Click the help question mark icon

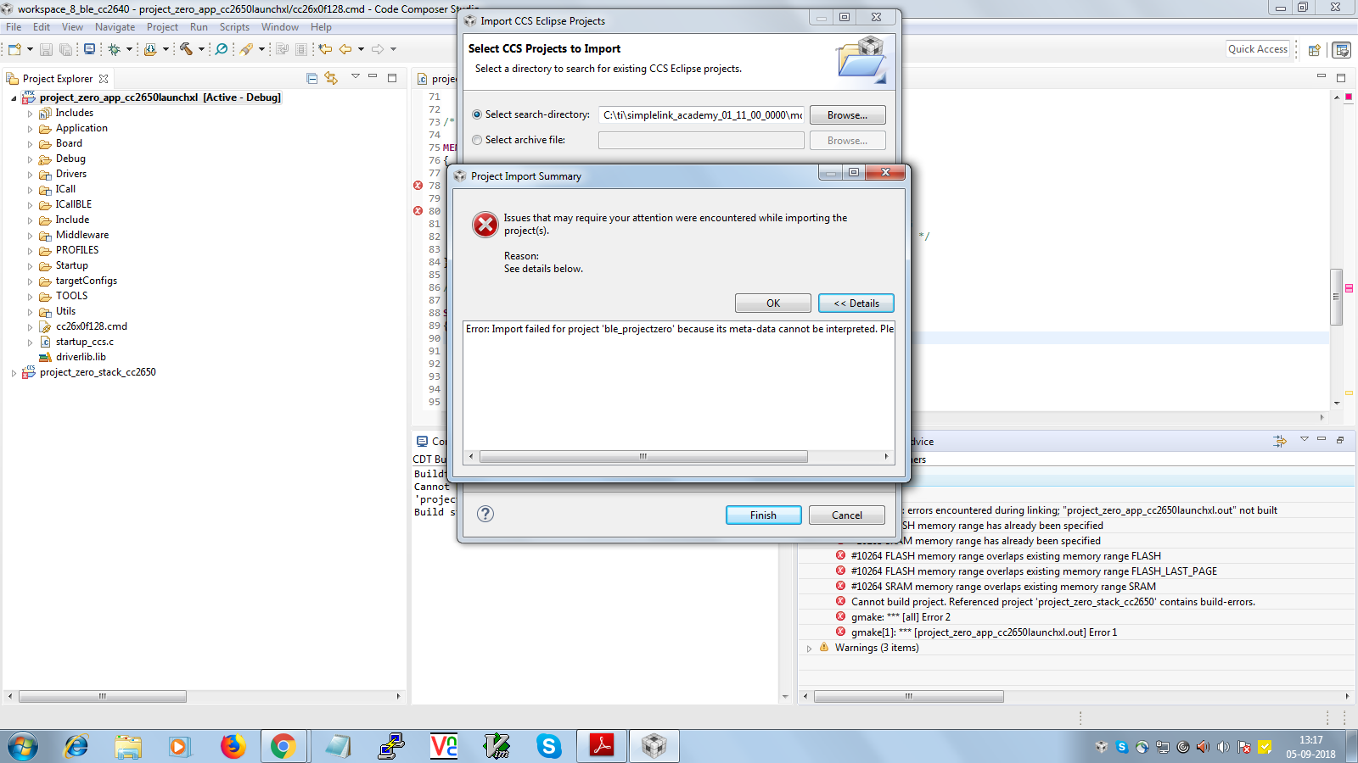pyautogui.click(x=485, y=514)
